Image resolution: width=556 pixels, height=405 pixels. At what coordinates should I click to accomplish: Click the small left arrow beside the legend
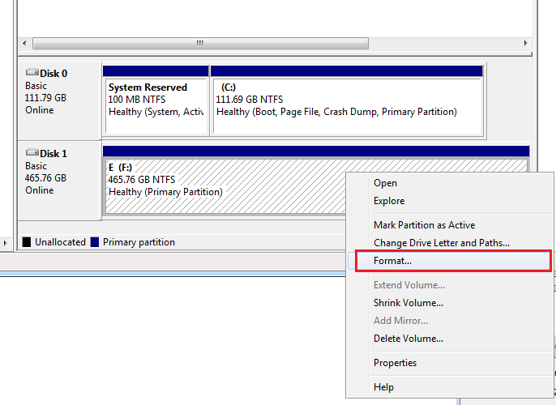click(x=6, y=242)
